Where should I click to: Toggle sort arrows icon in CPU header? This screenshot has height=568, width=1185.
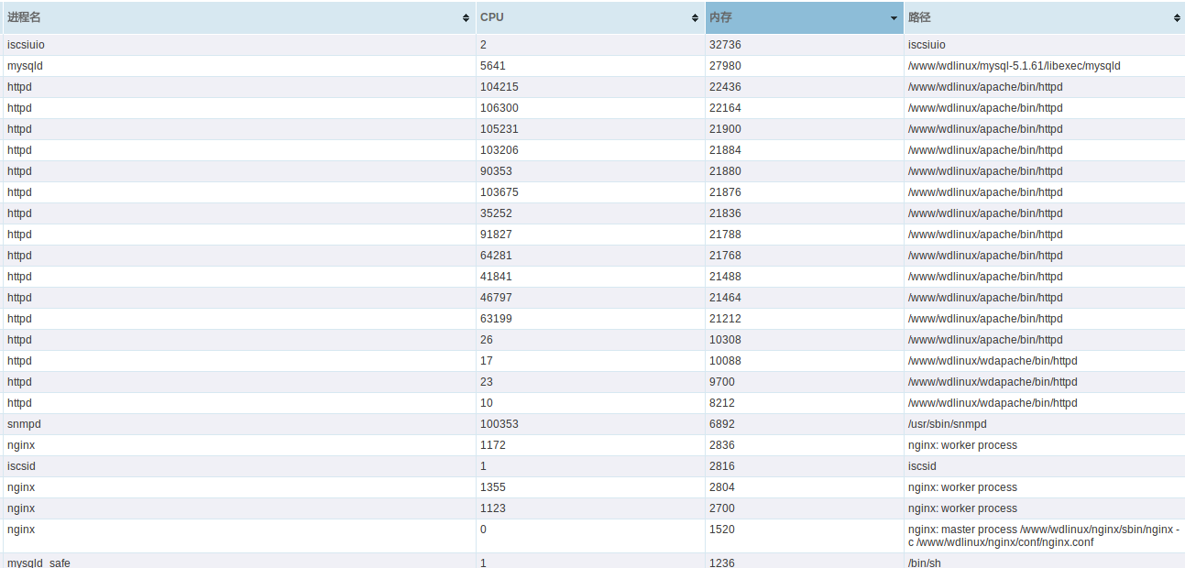696,18
